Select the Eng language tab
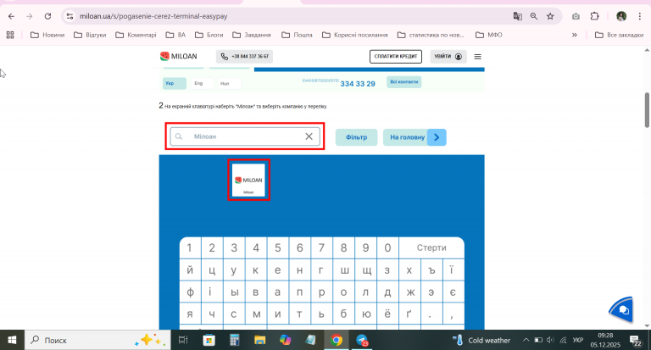This screenshot has height=350, width=651. pos(203,83)
